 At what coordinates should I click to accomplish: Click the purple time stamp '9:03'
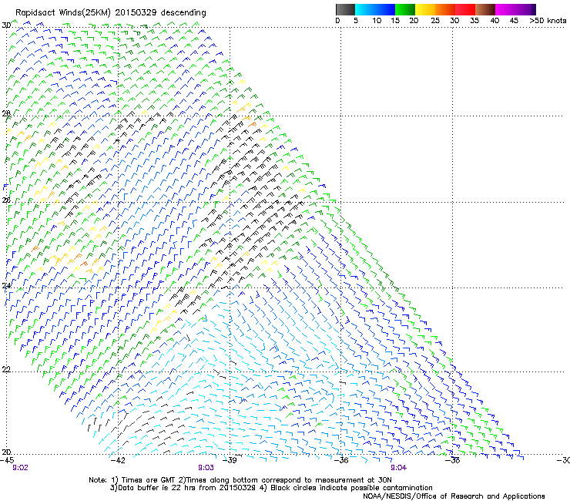coord(206,468)
